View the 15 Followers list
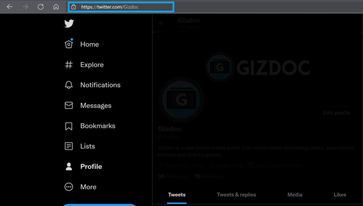This screenshot has width=363, height=206. pyautogui.click(x=209, y=177)
